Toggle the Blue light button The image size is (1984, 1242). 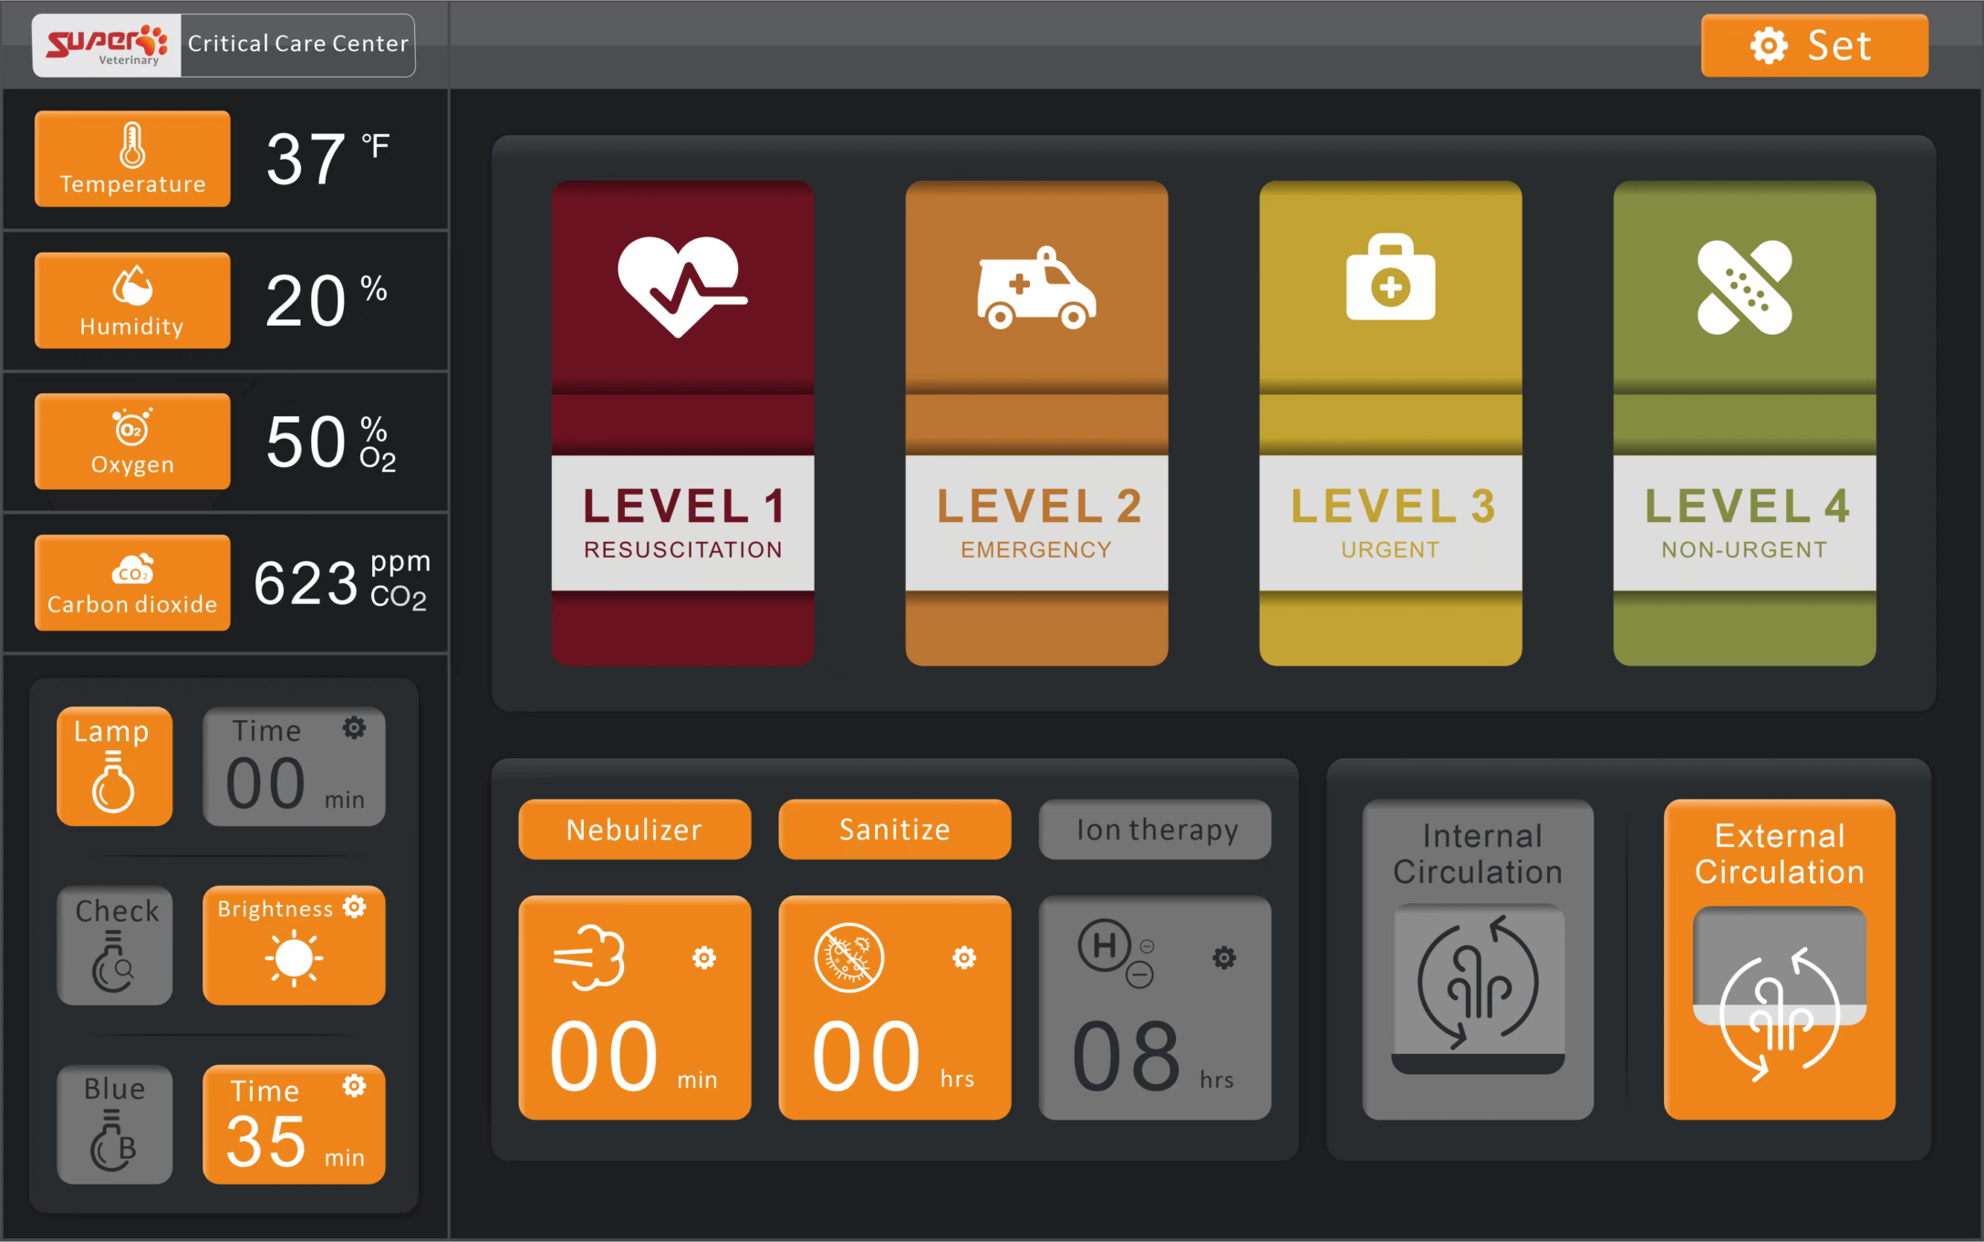tap(114, 1124)
